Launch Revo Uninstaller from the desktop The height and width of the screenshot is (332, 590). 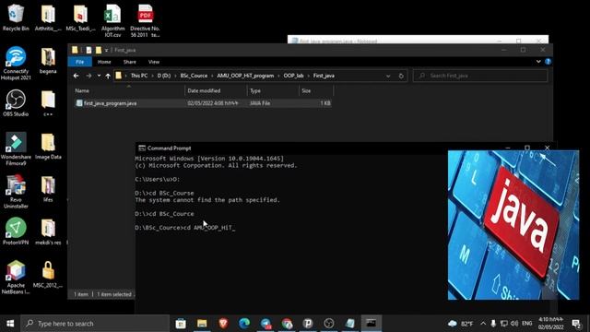[16, 192]
